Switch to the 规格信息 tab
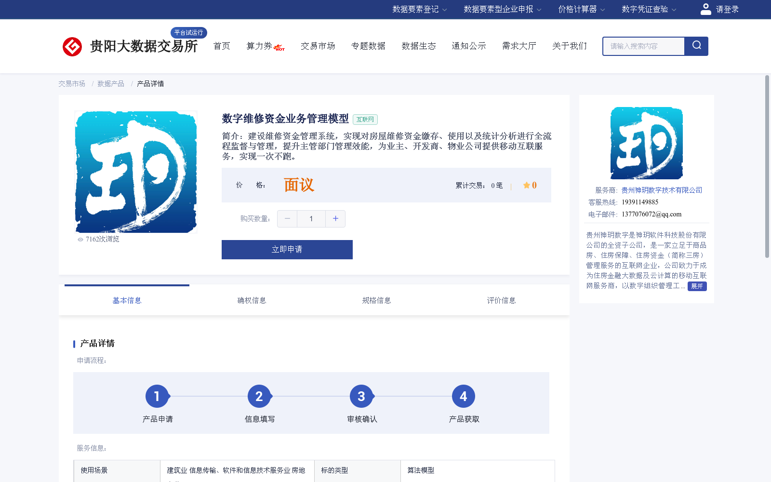The image size is (771, 482). point(376,300)
